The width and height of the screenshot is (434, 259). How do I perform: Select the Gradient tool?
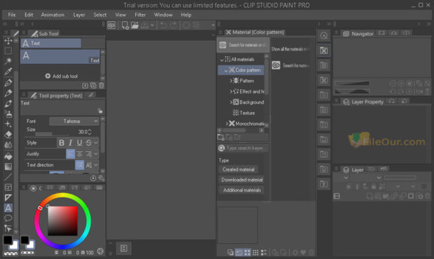tap(9, 166)
